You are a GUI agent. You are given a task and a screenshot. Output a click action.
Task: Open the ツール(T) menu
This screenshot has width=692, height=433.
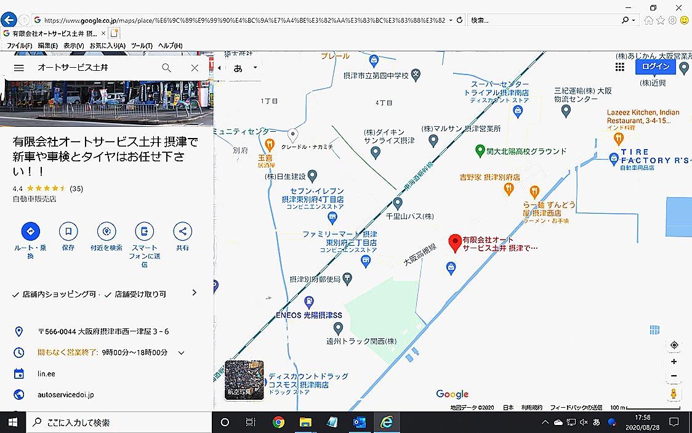point(142,46)
